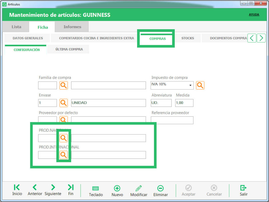Click the Proveedor por defecto search magnifier
The image size is (269, 202).
pos(64,119)
